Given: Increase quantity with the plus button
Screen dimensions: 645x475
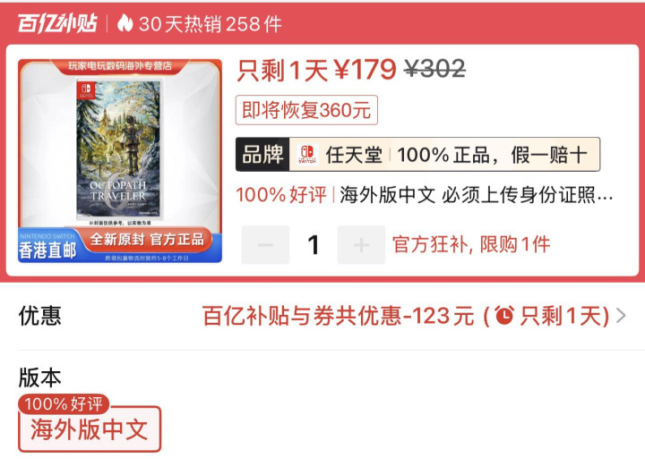Looking at the screenshot, I should point(361,245).
